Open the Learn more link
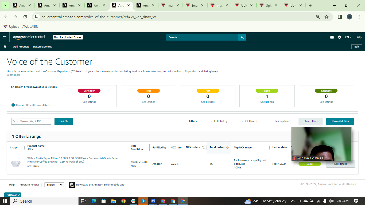 point(14,75)
